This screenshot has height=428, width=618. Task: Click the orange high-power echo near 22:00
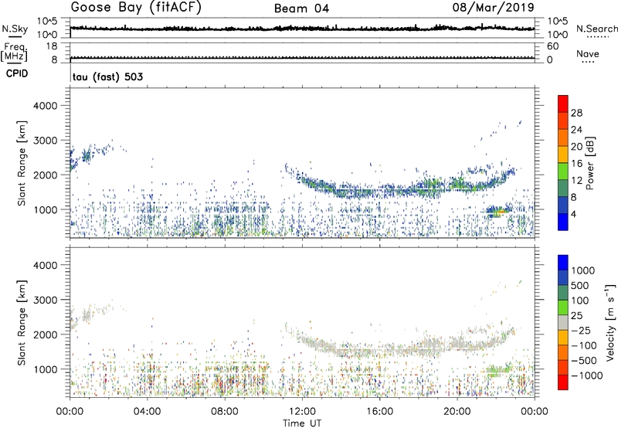[x=500, y=212]
